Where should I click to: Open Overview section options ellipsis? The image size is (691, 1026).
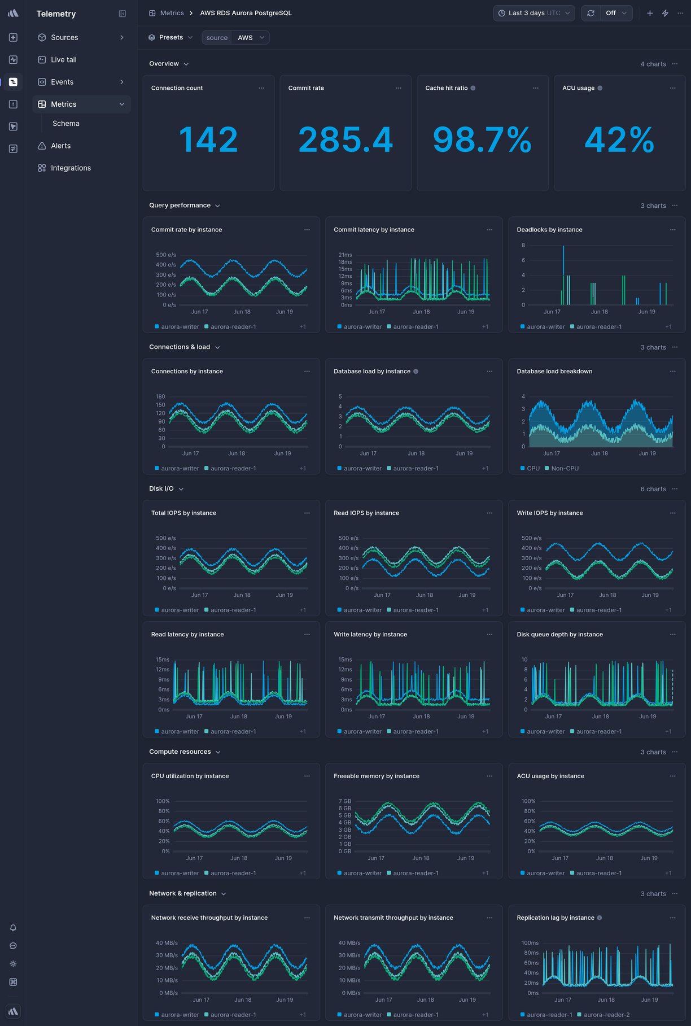click(675, 64)
